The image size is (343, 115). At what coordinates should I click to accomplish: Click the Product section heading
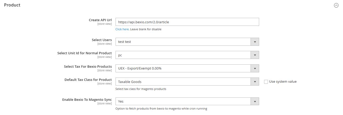coord(12,5)
